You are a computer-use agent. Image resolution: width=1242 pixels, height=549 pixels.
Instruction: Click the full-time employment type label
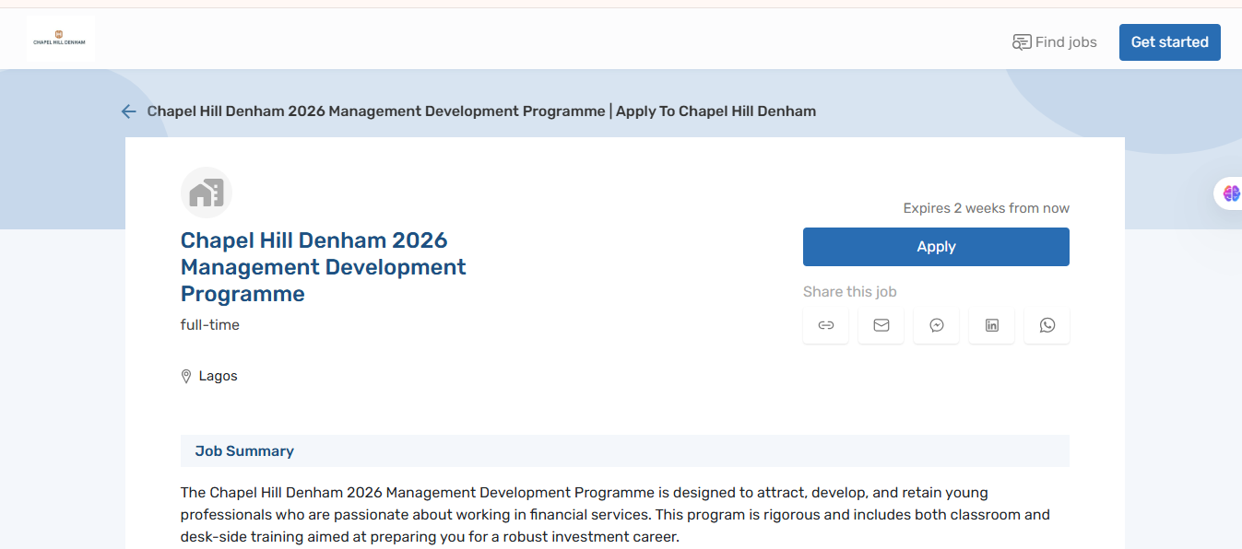[x=209, y=324]
